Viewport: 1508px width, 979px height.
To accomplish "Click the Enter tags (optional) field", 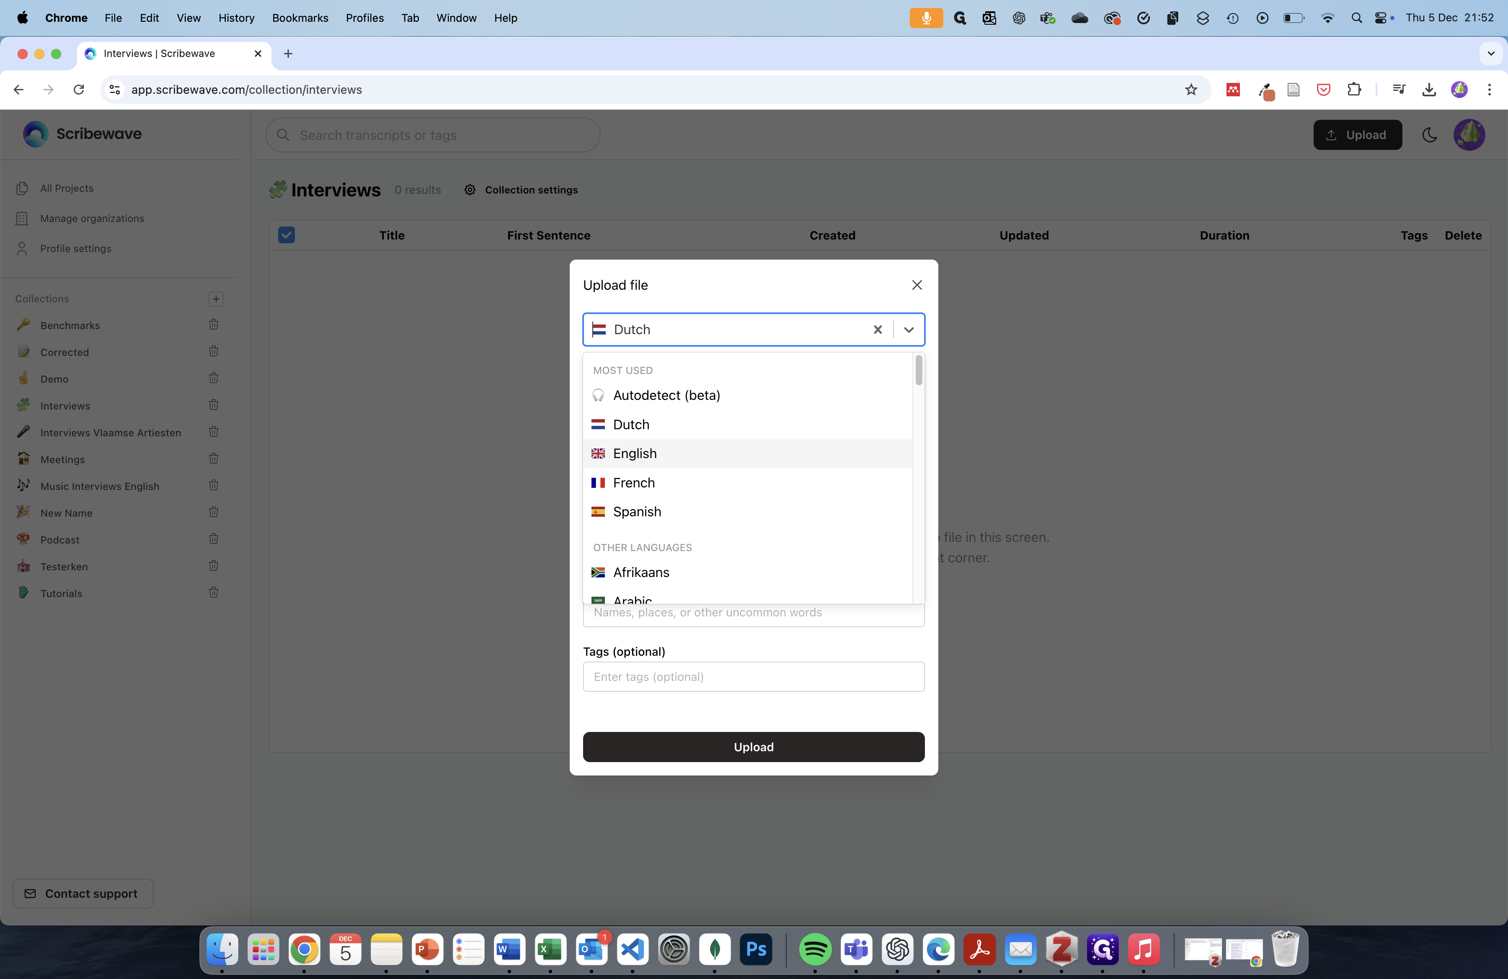I will 753,677.
